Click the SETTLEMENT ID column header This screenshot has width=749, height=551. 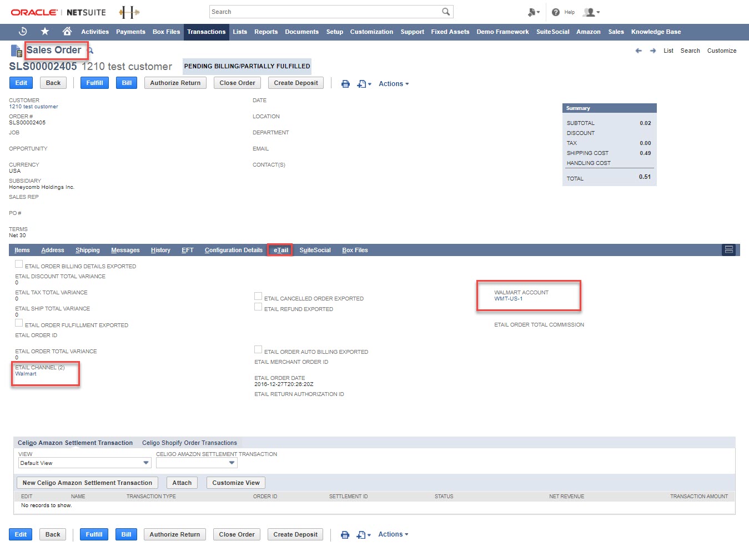pos(348,497)
